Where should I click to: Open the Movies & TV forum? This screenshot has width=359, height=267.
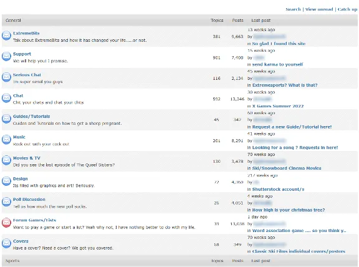coord(27,158)
